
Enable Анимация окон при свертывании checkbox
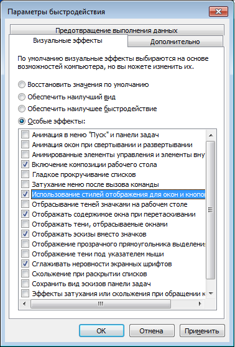coord(25,145)
